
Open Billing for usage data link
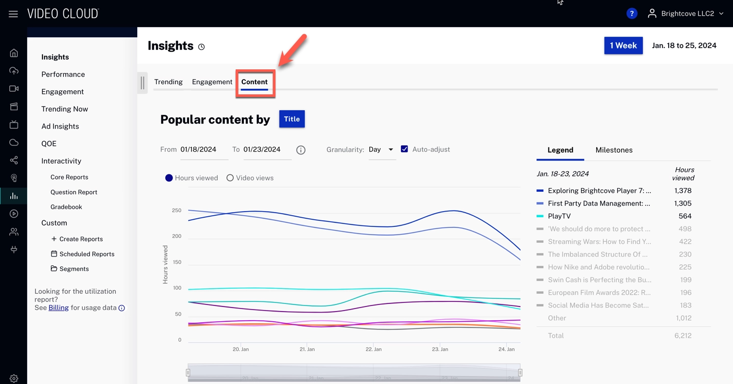pyautogui.click(x=58, y=308)
